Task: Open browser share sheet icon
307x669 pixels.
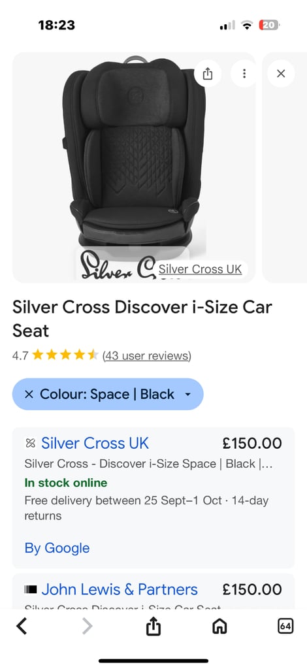Action: point(153,626)
